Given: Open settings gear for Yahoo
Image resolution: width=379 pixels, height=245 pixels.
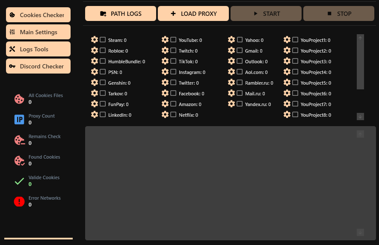Looking at the screenshot, I should [231, 40].
